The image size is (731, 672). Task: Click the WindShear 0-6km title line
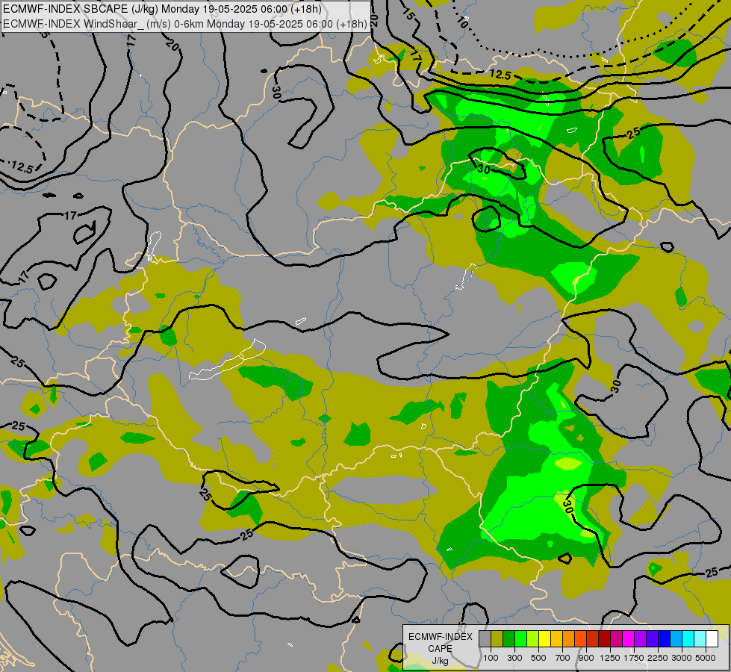[184, 23]
